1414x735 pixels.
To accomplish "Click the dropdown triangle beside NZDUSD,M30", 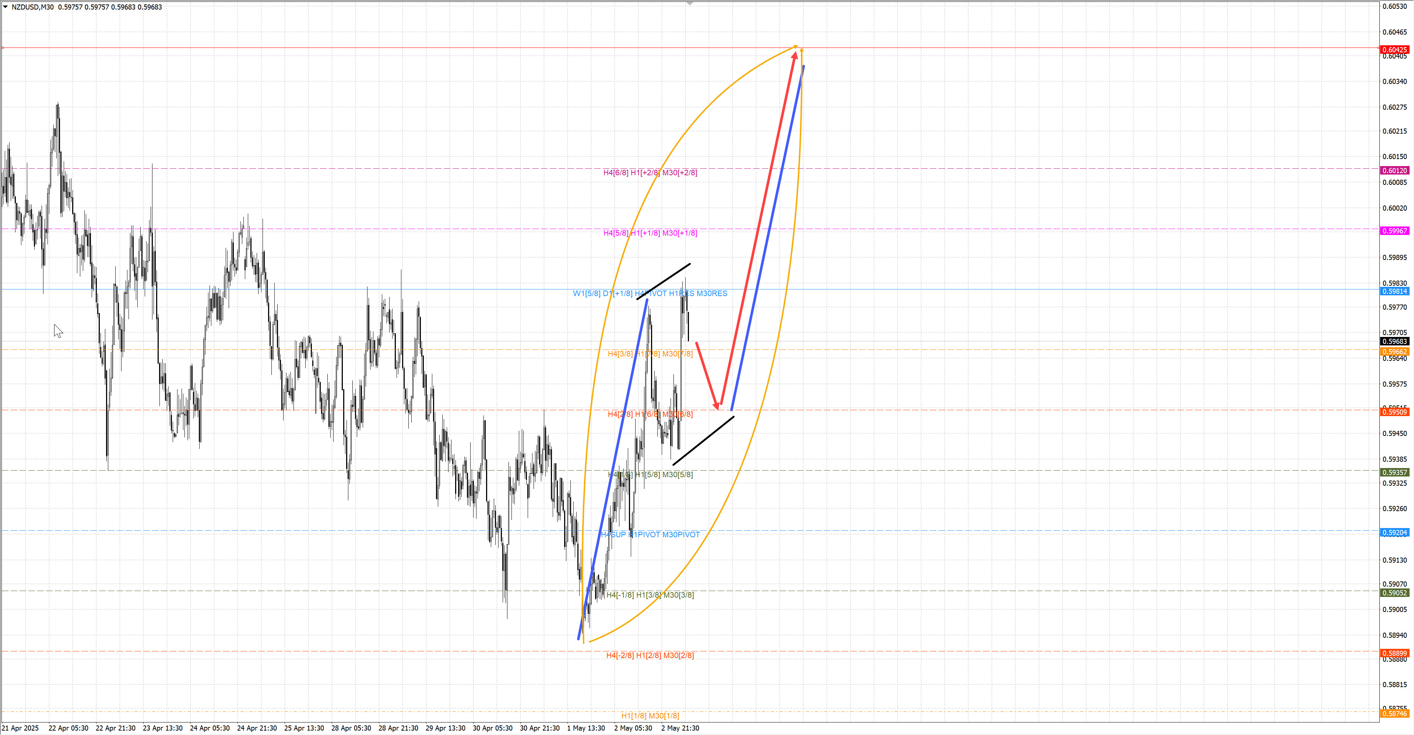I will tap(6, 7).
